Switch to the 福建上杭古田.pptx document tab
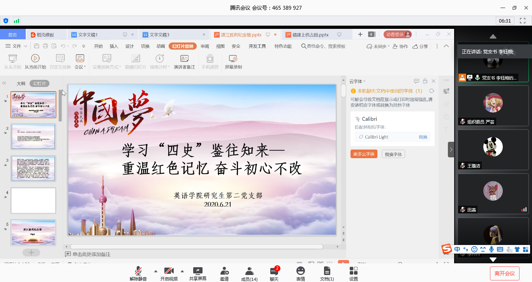The width and height of the screenshot is (532, 282). point(310,35)
